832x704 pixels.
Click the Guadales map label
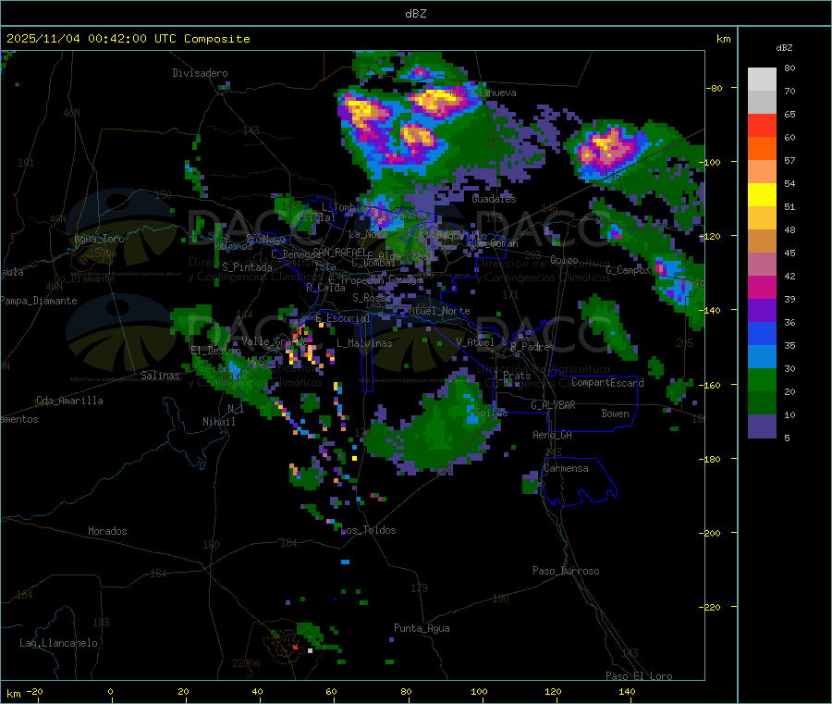click(x=494, y=199)
